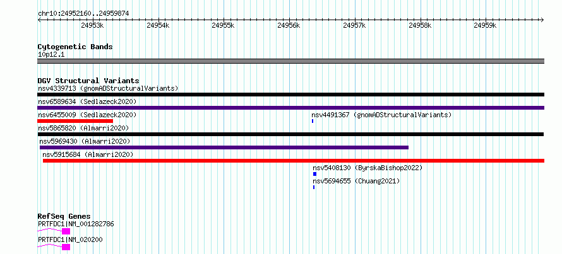Click the 24953k ruler position
Image resolution: width=562 pixels, height=254 pixels.
tap(92, 25)
